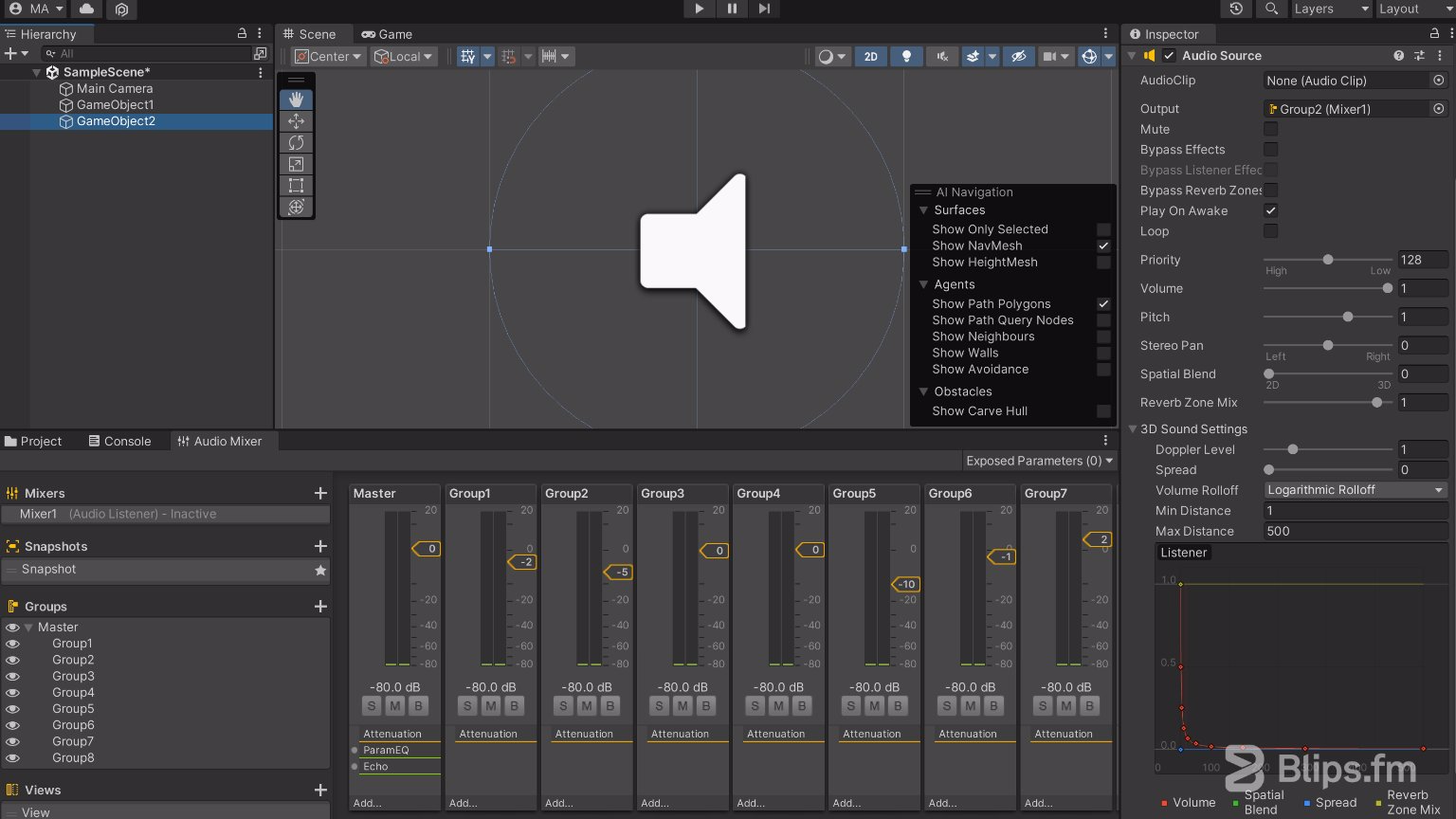Select the Move tool in Scene toolbar
The image size is (1456, 819).
coord(296,121)
